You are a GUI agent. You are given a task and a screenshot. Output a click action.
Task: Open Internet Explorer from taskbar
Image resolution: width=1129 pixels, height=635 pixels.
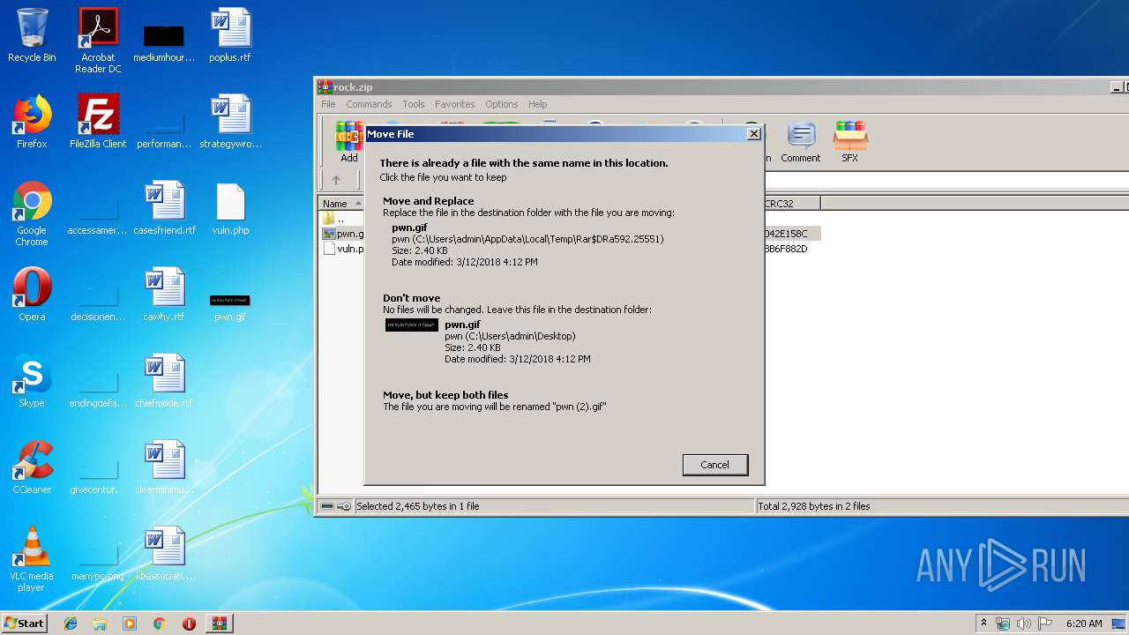(x=71, y=624)
